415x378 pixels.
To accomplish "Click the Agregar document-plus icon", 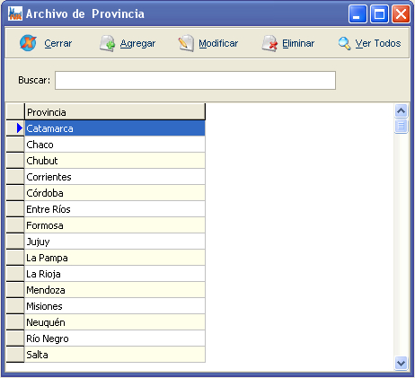I will [x=107, y=44].
